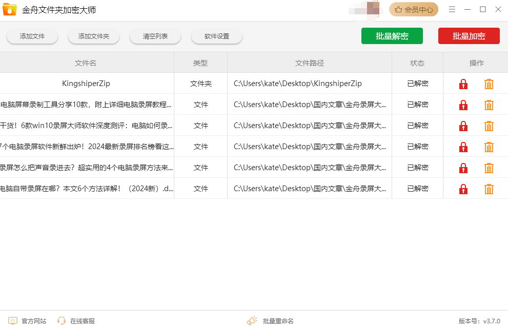Remove 电脑屏幕录制工具分享10款 row via trash icon
The height and width of the screenshot is (329, 508).
tap(489, 105)
